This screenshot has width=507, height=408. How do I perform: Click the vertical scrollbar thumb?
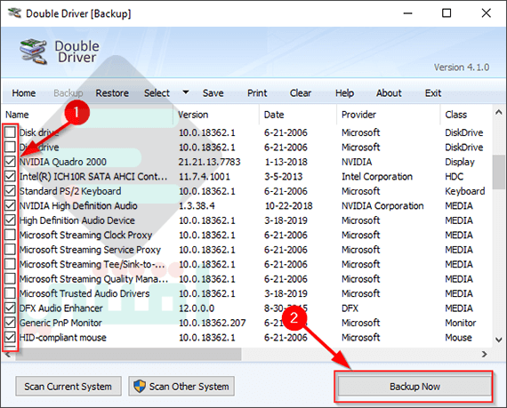tap(499, 172)
